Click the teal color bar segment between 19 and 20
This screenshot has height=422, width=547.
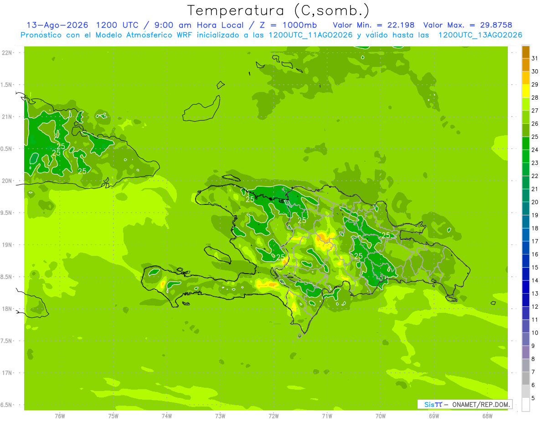(x=526, y=208)
